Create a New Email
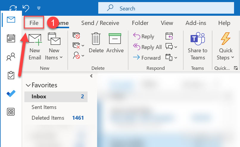The height and width of the screenshot is (147, 240). pos(35,47)
